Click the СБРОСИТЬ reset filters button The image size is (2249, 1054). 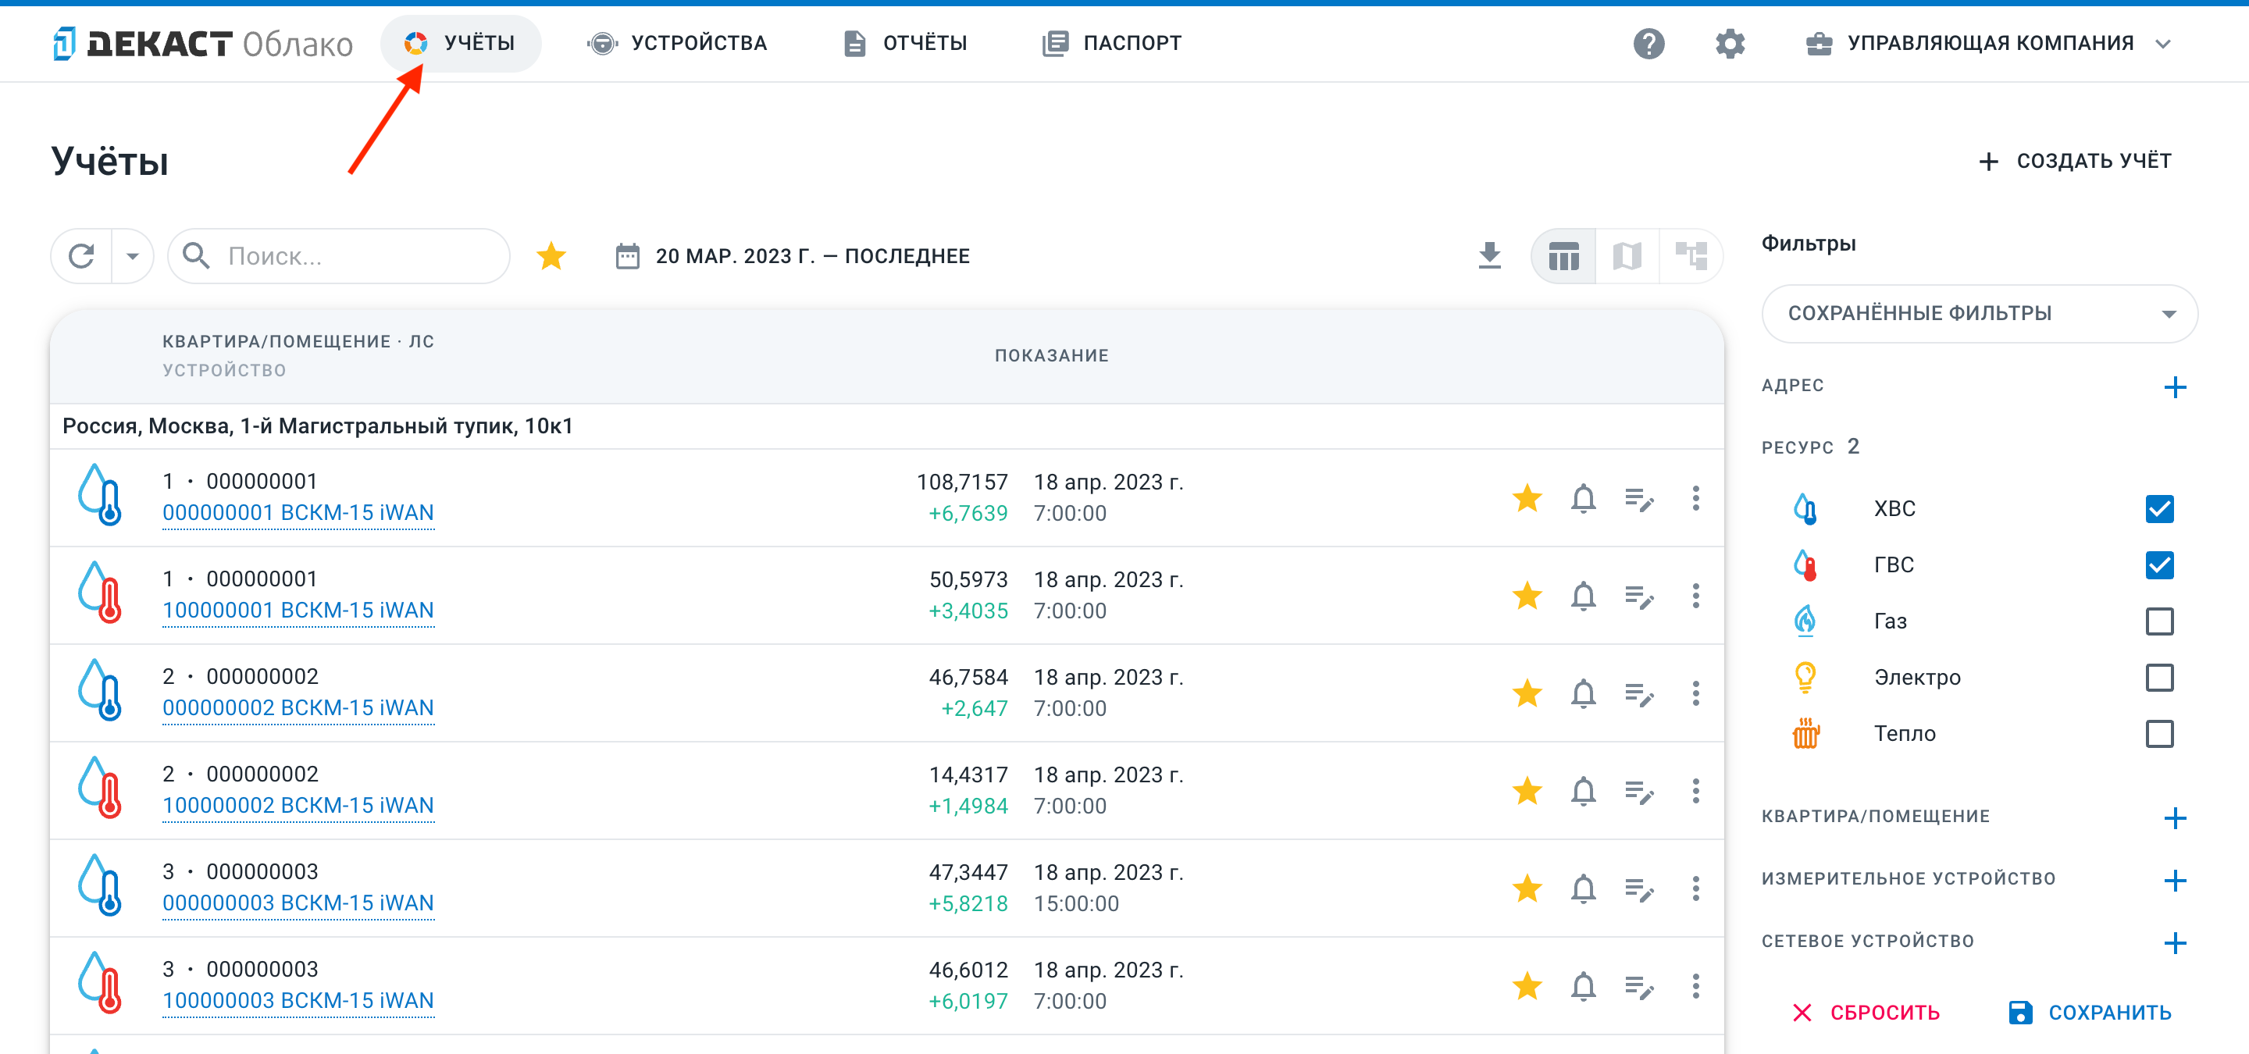(1866, 1012)
